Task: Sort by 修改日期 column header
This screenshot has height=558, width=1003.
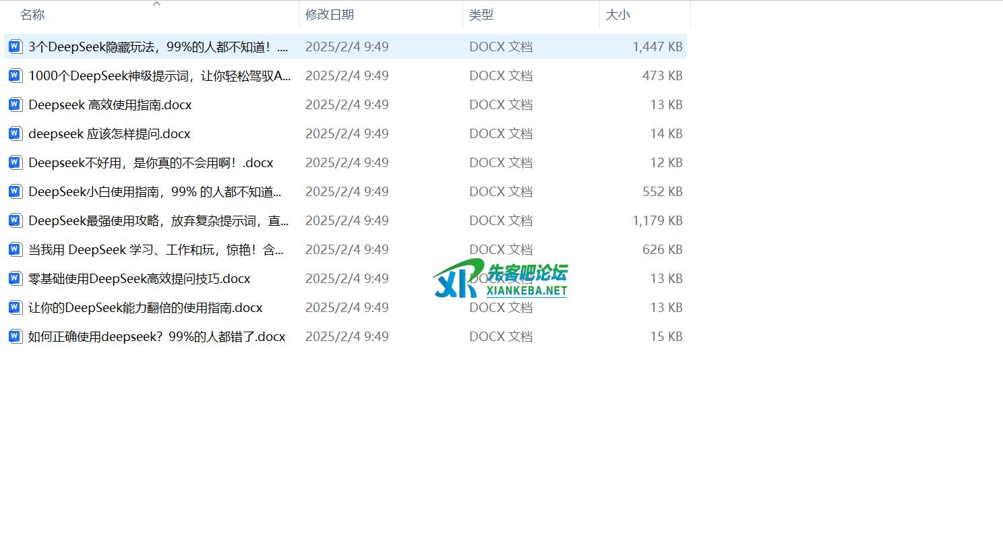Action: tap(329, 15)
